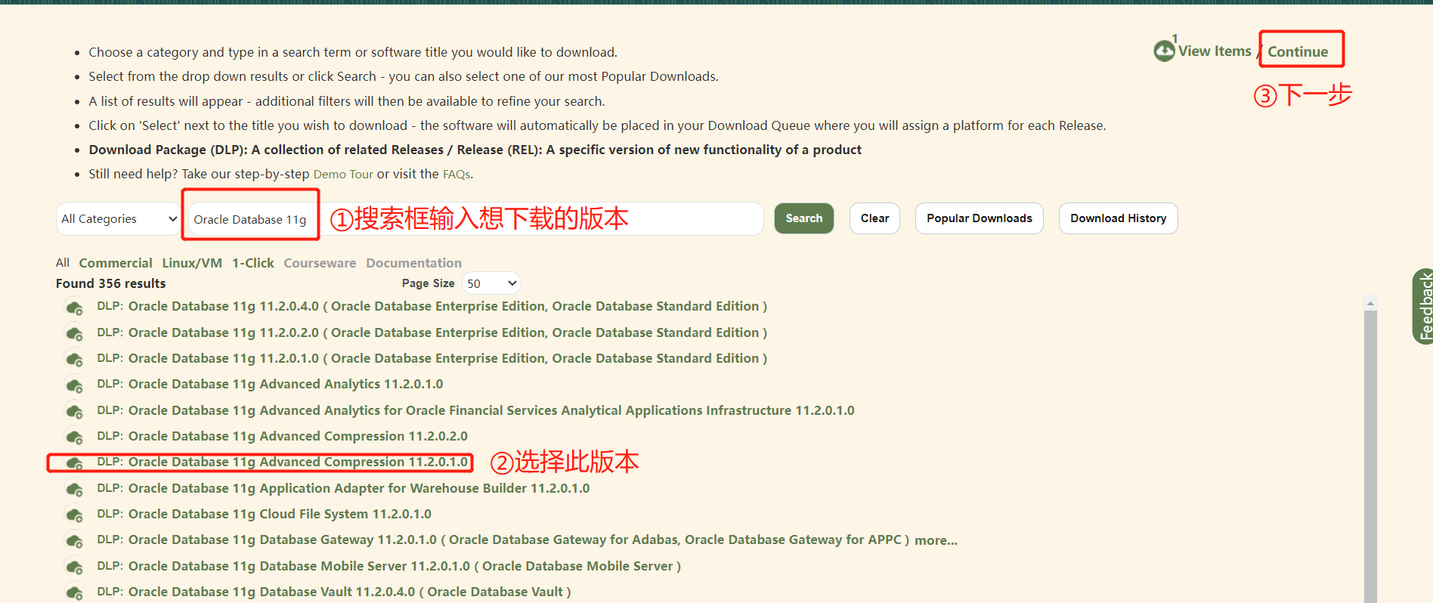Viewport: 1433px width, 603px height.
Task: Click download icon for Application Adapter for Warehouse Builder
Action: tap(74, 489)
